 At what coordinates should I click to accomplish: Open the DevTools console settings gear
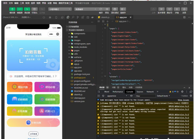[182, 91]
